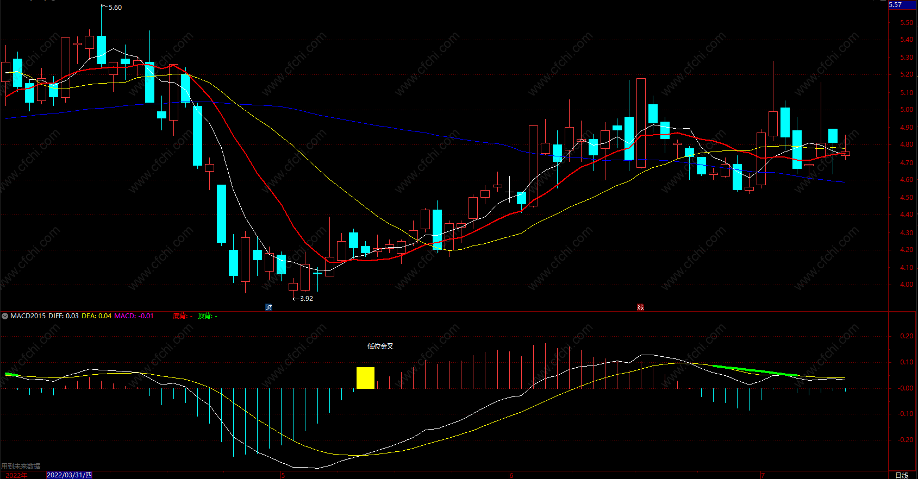Click the MACD2015 indicator name label
Image resolution: width=918 pixels, height=479 pixels.
pyautogui.click(x=28, y=316)
